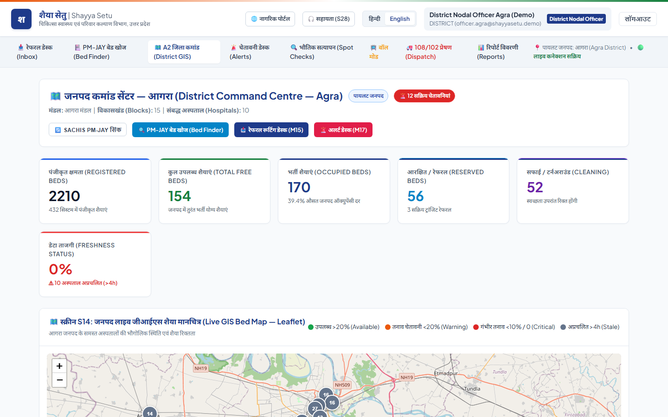Viewport: 668px width, 417px height.
Task: Zoom out on the Leaflet map
Action: click(x=59, y=380)
